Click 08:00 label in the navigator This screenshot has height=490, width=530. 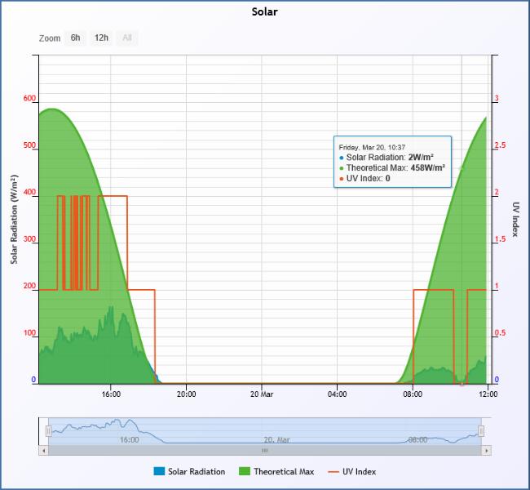click(417, 439)
